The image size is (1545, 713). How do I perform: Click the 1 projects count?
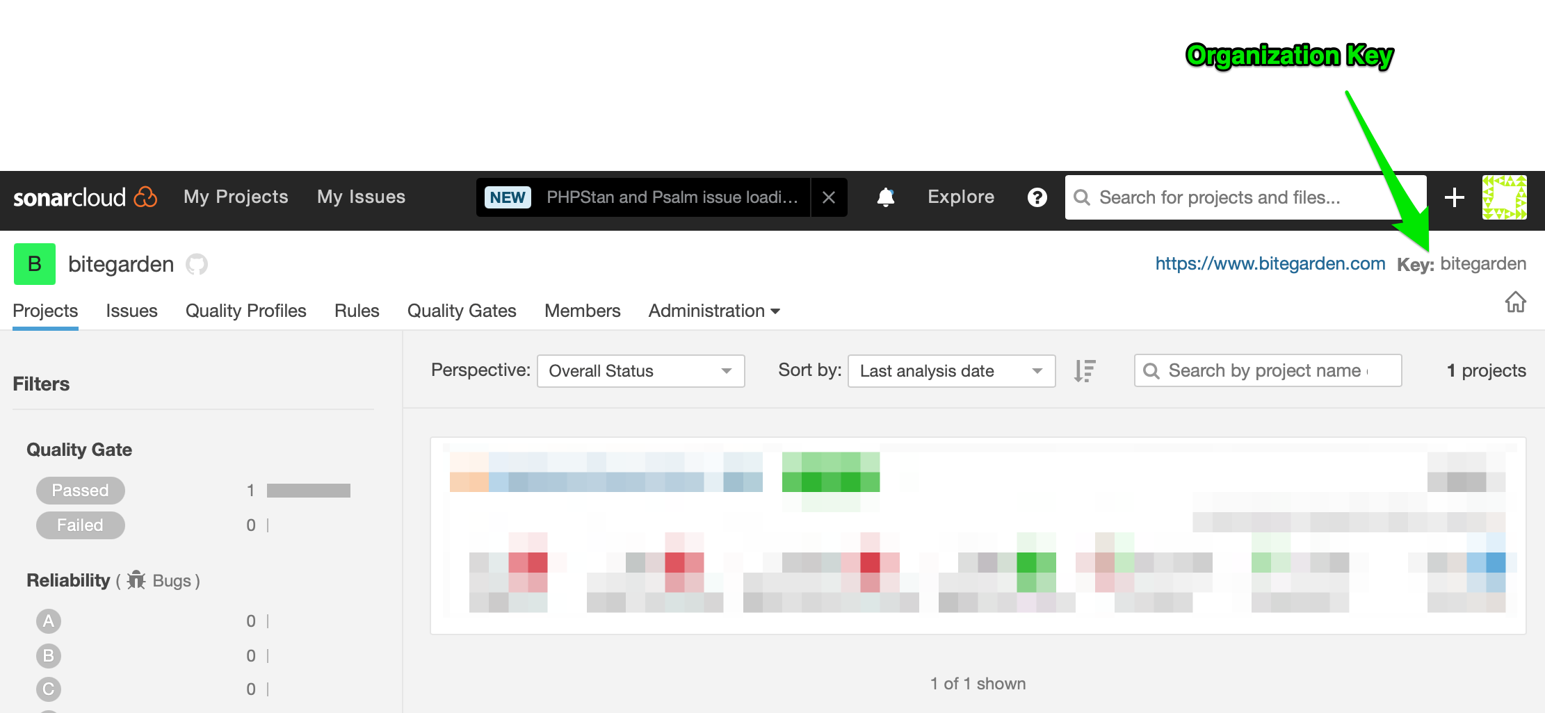pyautogui.click(x=1487, y=370)
